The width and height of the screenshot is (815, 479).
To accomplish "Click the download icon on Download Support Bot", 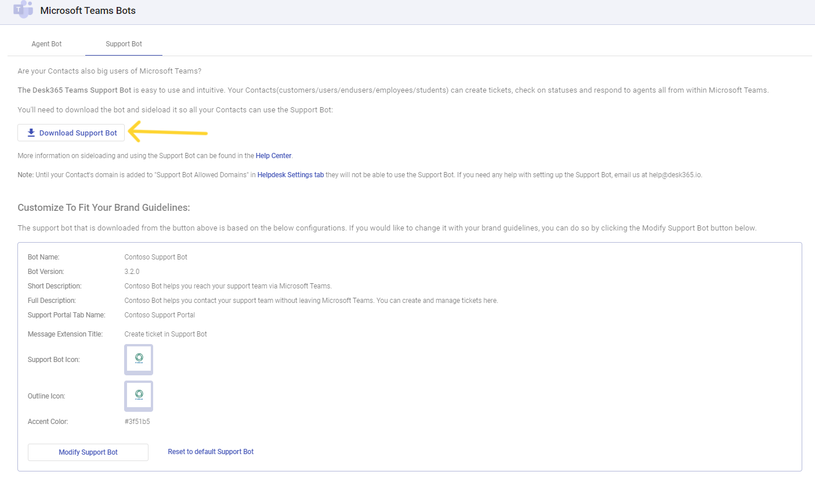I will tap(31, 133).
